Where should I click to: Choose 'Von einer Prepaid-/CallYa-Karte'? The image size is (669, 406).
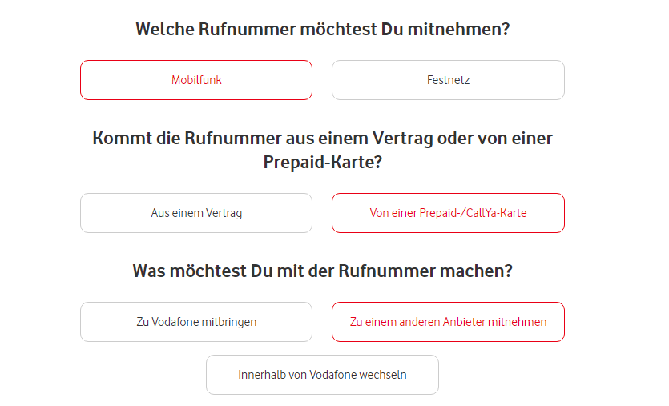click(x=448, y=213)
